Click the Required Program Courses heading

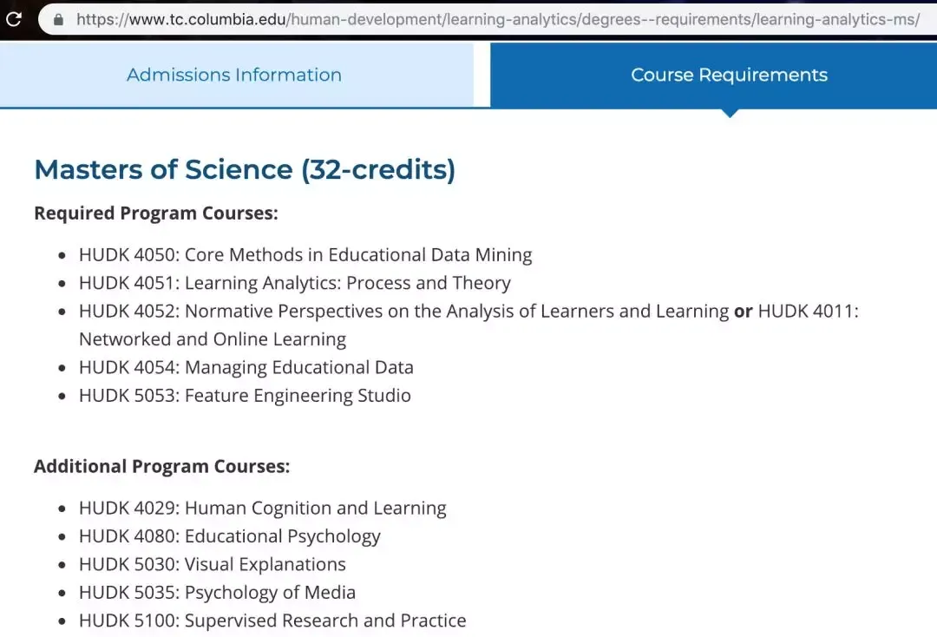(156, 213)
